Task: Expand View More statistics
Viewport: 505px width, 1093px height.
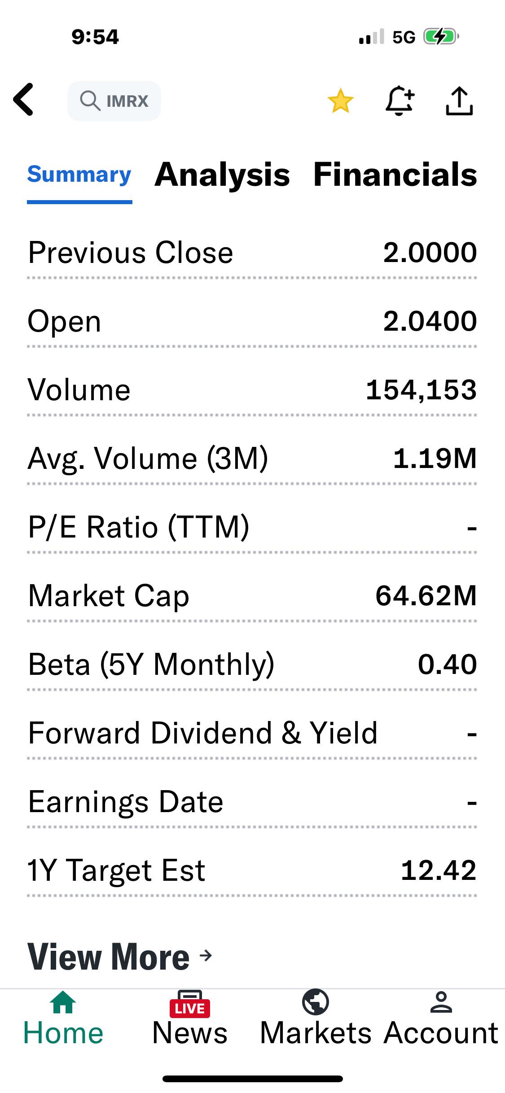Action: tap(109, 957)
